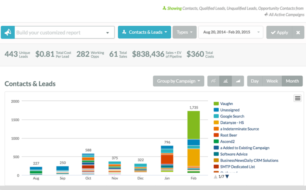Image resolution: width=306 pixels, height=190 pixels.
Task: Clear the filter with the X button
Action: tap(298, 32)
